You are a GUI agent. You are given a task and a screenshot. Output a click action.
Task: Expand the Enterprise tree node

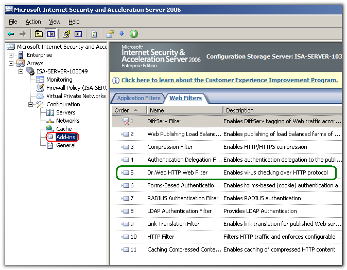(11, 55)
